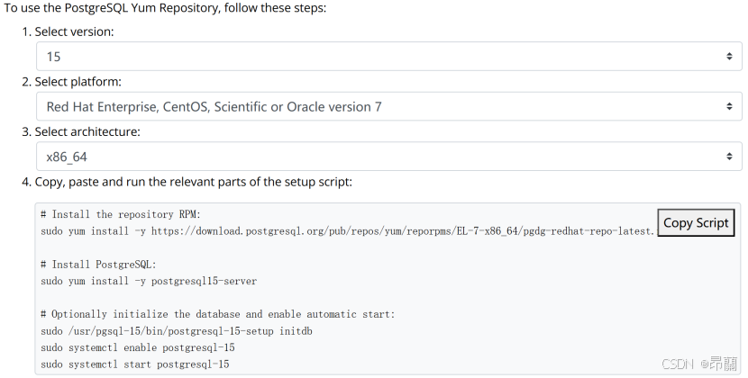The height and width of the screenshot is (378, 748).
Task: Click the "# Install the repository RPM" comment
Action: pos(120,214)
